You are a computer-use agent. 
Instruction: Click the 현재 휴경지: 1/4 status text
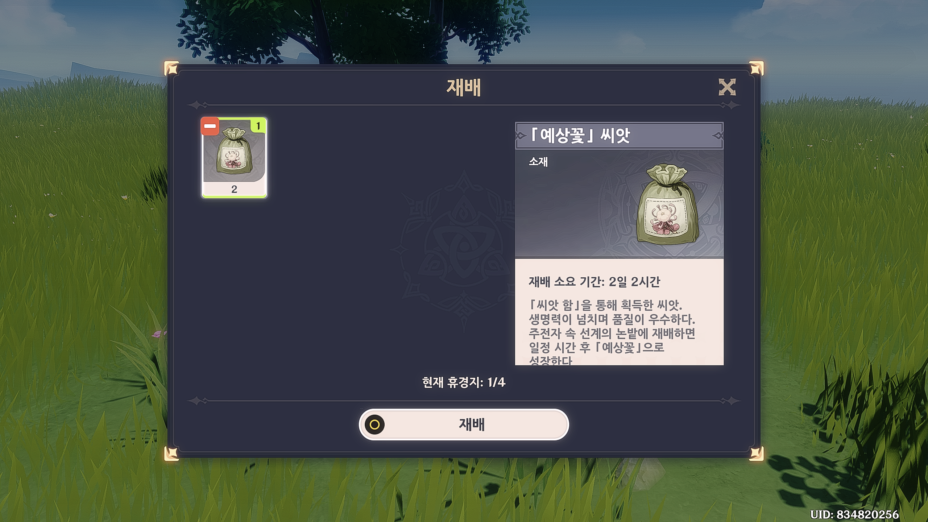coord(464,382)
